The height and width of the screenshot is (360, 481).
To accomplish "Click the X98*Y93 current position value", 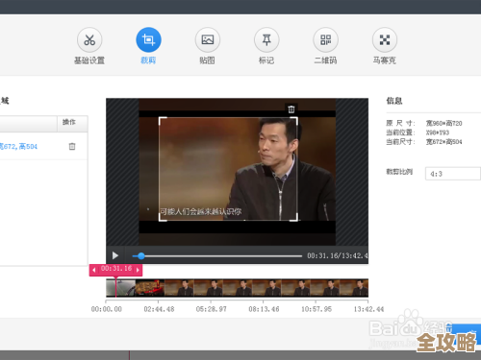I will tap(438, 132).
